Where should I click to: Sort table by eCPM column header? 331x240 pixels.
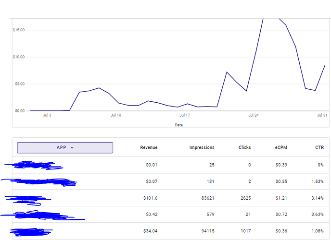click(x=281, y=147)
